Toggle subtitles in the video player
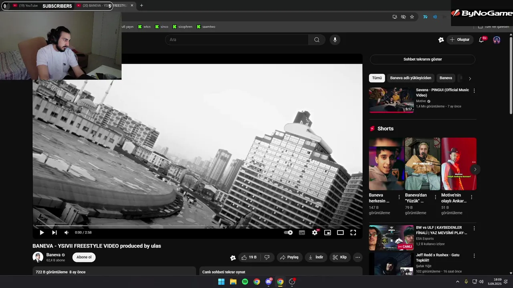The height and width of the screenshot is (288, 513). tap(302, 232)
